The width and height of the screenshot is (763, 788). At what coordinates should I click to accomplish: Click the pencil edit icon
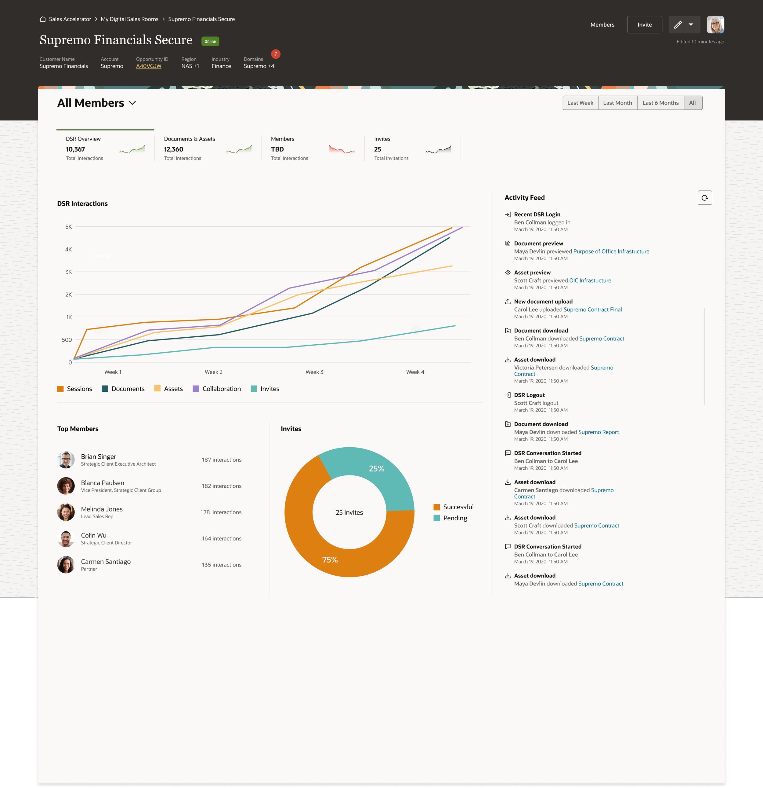pos(678,24)
